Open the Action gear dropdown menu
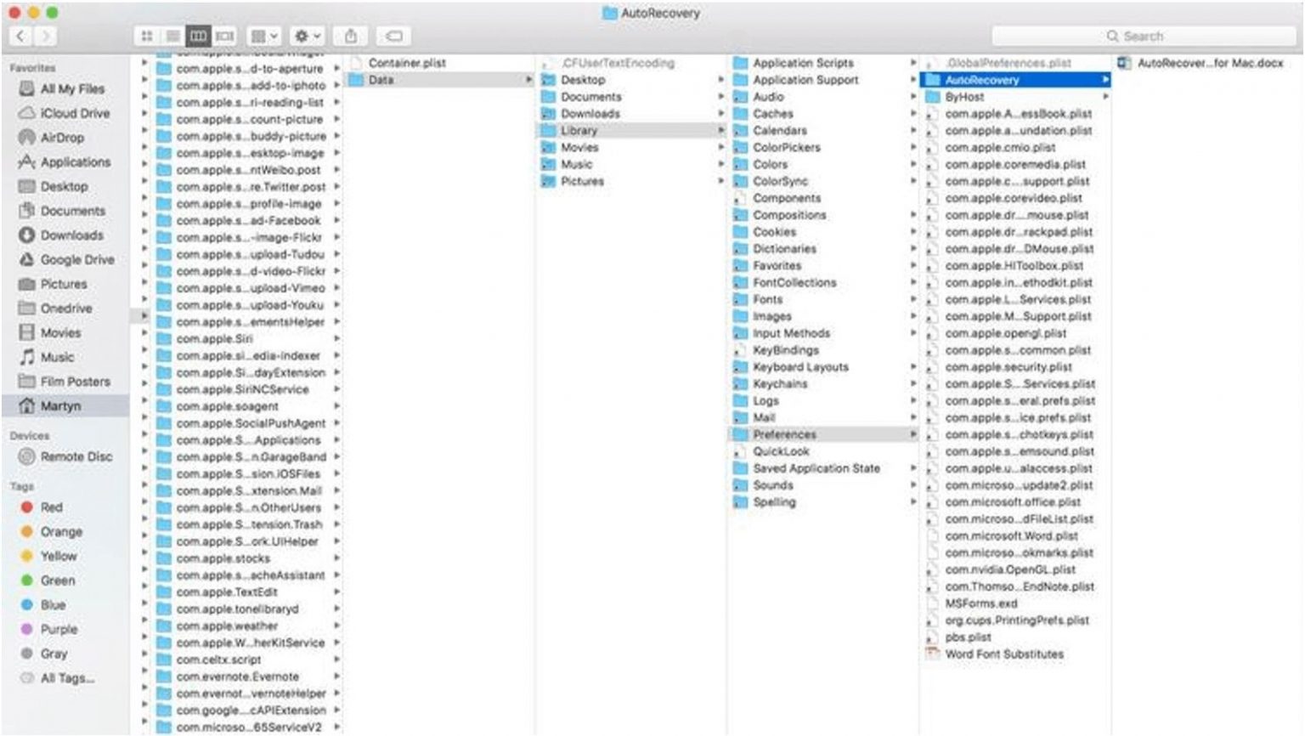This screenshot has height=736, width=1305. tap(307, 36)
